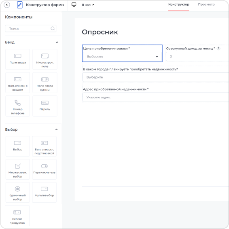The height and width of the screenshot is (229, 229).
Task: Select the Поле ввода суммы component
Action: click(x=45, y=83)
